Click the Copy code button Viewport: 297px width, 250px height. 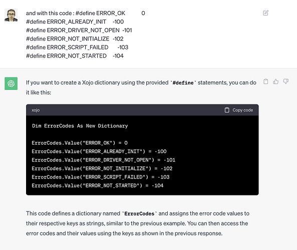click(x=239, y=110)
